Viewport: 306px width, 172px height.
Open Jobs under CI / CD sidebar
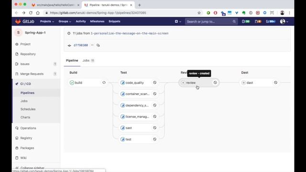(x=24, y=101)
